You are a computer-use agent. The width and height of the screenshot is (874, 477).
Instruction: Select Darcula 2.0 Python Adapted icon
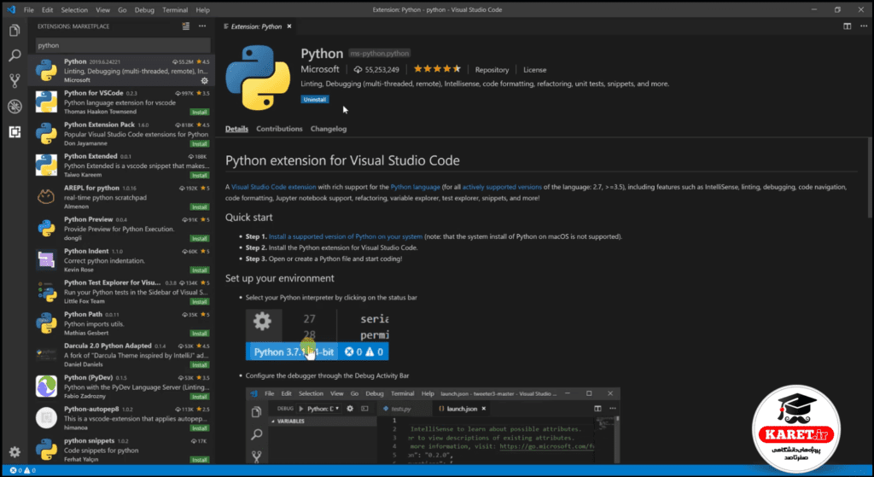[46, 355]
